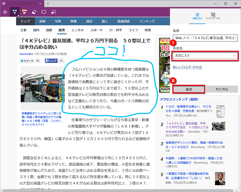241x192 pixels.
Task: Select the pan tool in Web Note toolbar
Action: point(5,12)
